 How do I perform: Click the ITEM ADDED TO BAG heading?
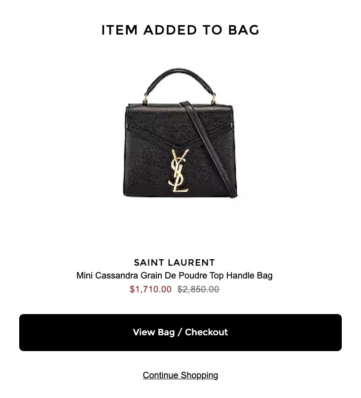point(180,30)
